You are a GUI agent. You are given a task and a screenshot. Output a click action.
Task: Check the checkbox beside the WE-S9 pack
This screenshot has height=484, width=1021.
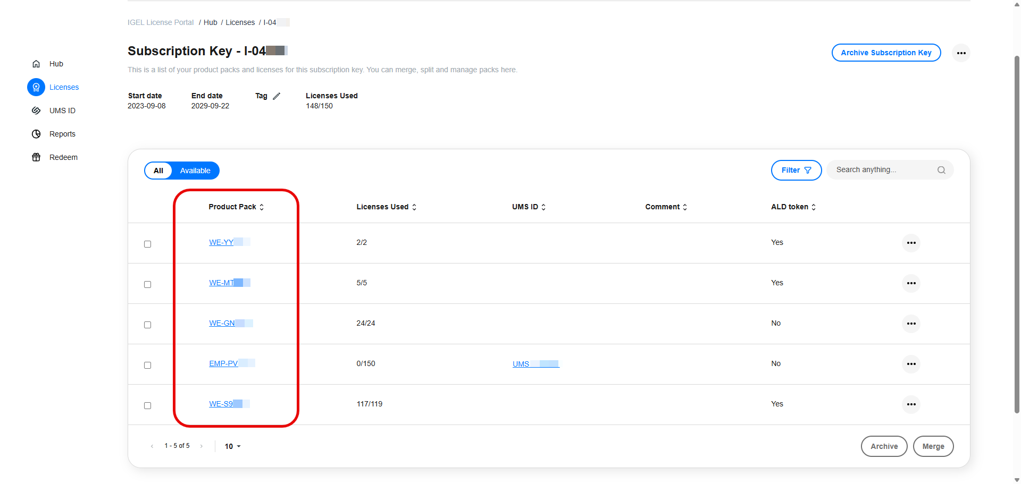[147, 405]
